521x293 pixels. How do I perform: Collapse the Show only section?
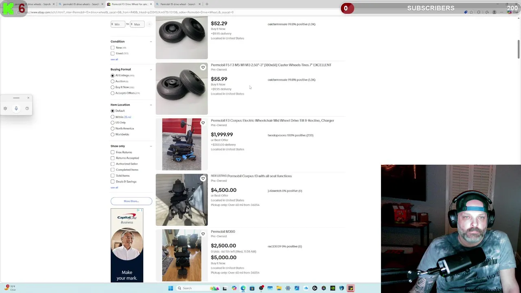pyautogui.click(x=151, y=146)
